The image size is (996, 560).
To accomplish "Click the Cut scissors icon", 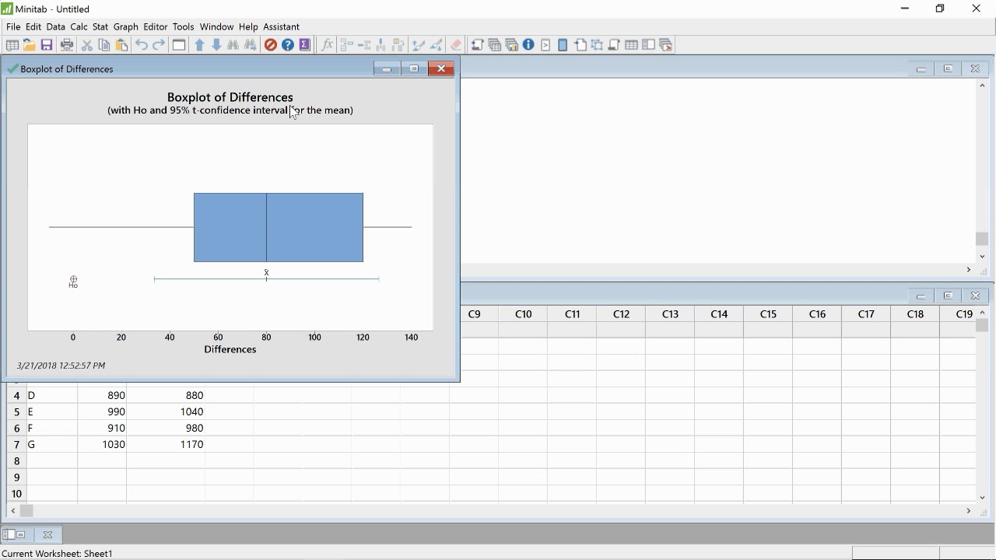I will tap(87, 45).
